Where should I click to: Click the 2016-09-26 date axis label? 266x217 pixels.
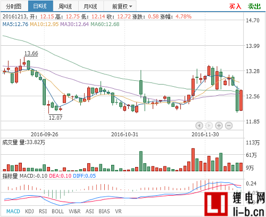pyautogui.click(x=44, y=135)
